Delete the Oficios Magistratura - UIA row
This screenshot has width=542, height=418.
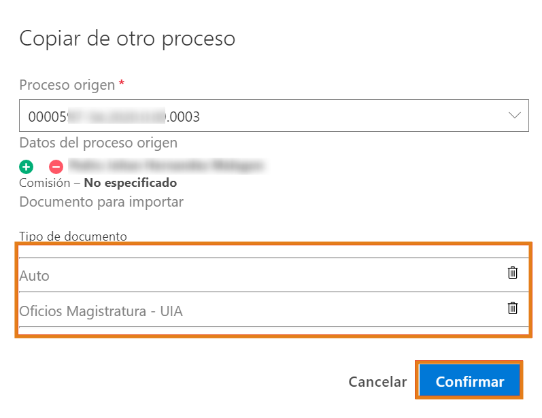(x=513, y=308)
